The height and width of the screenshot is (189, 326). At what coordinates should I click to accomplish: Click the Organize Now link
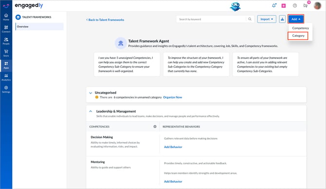coord(173,97)
